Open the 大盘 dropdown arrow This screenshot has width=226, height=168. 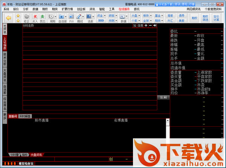point(139,15)
